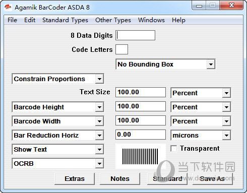Viewport: 247px width, 193px height.
Task: Expand the Show Text dropdown
Action: pos(58,149)
